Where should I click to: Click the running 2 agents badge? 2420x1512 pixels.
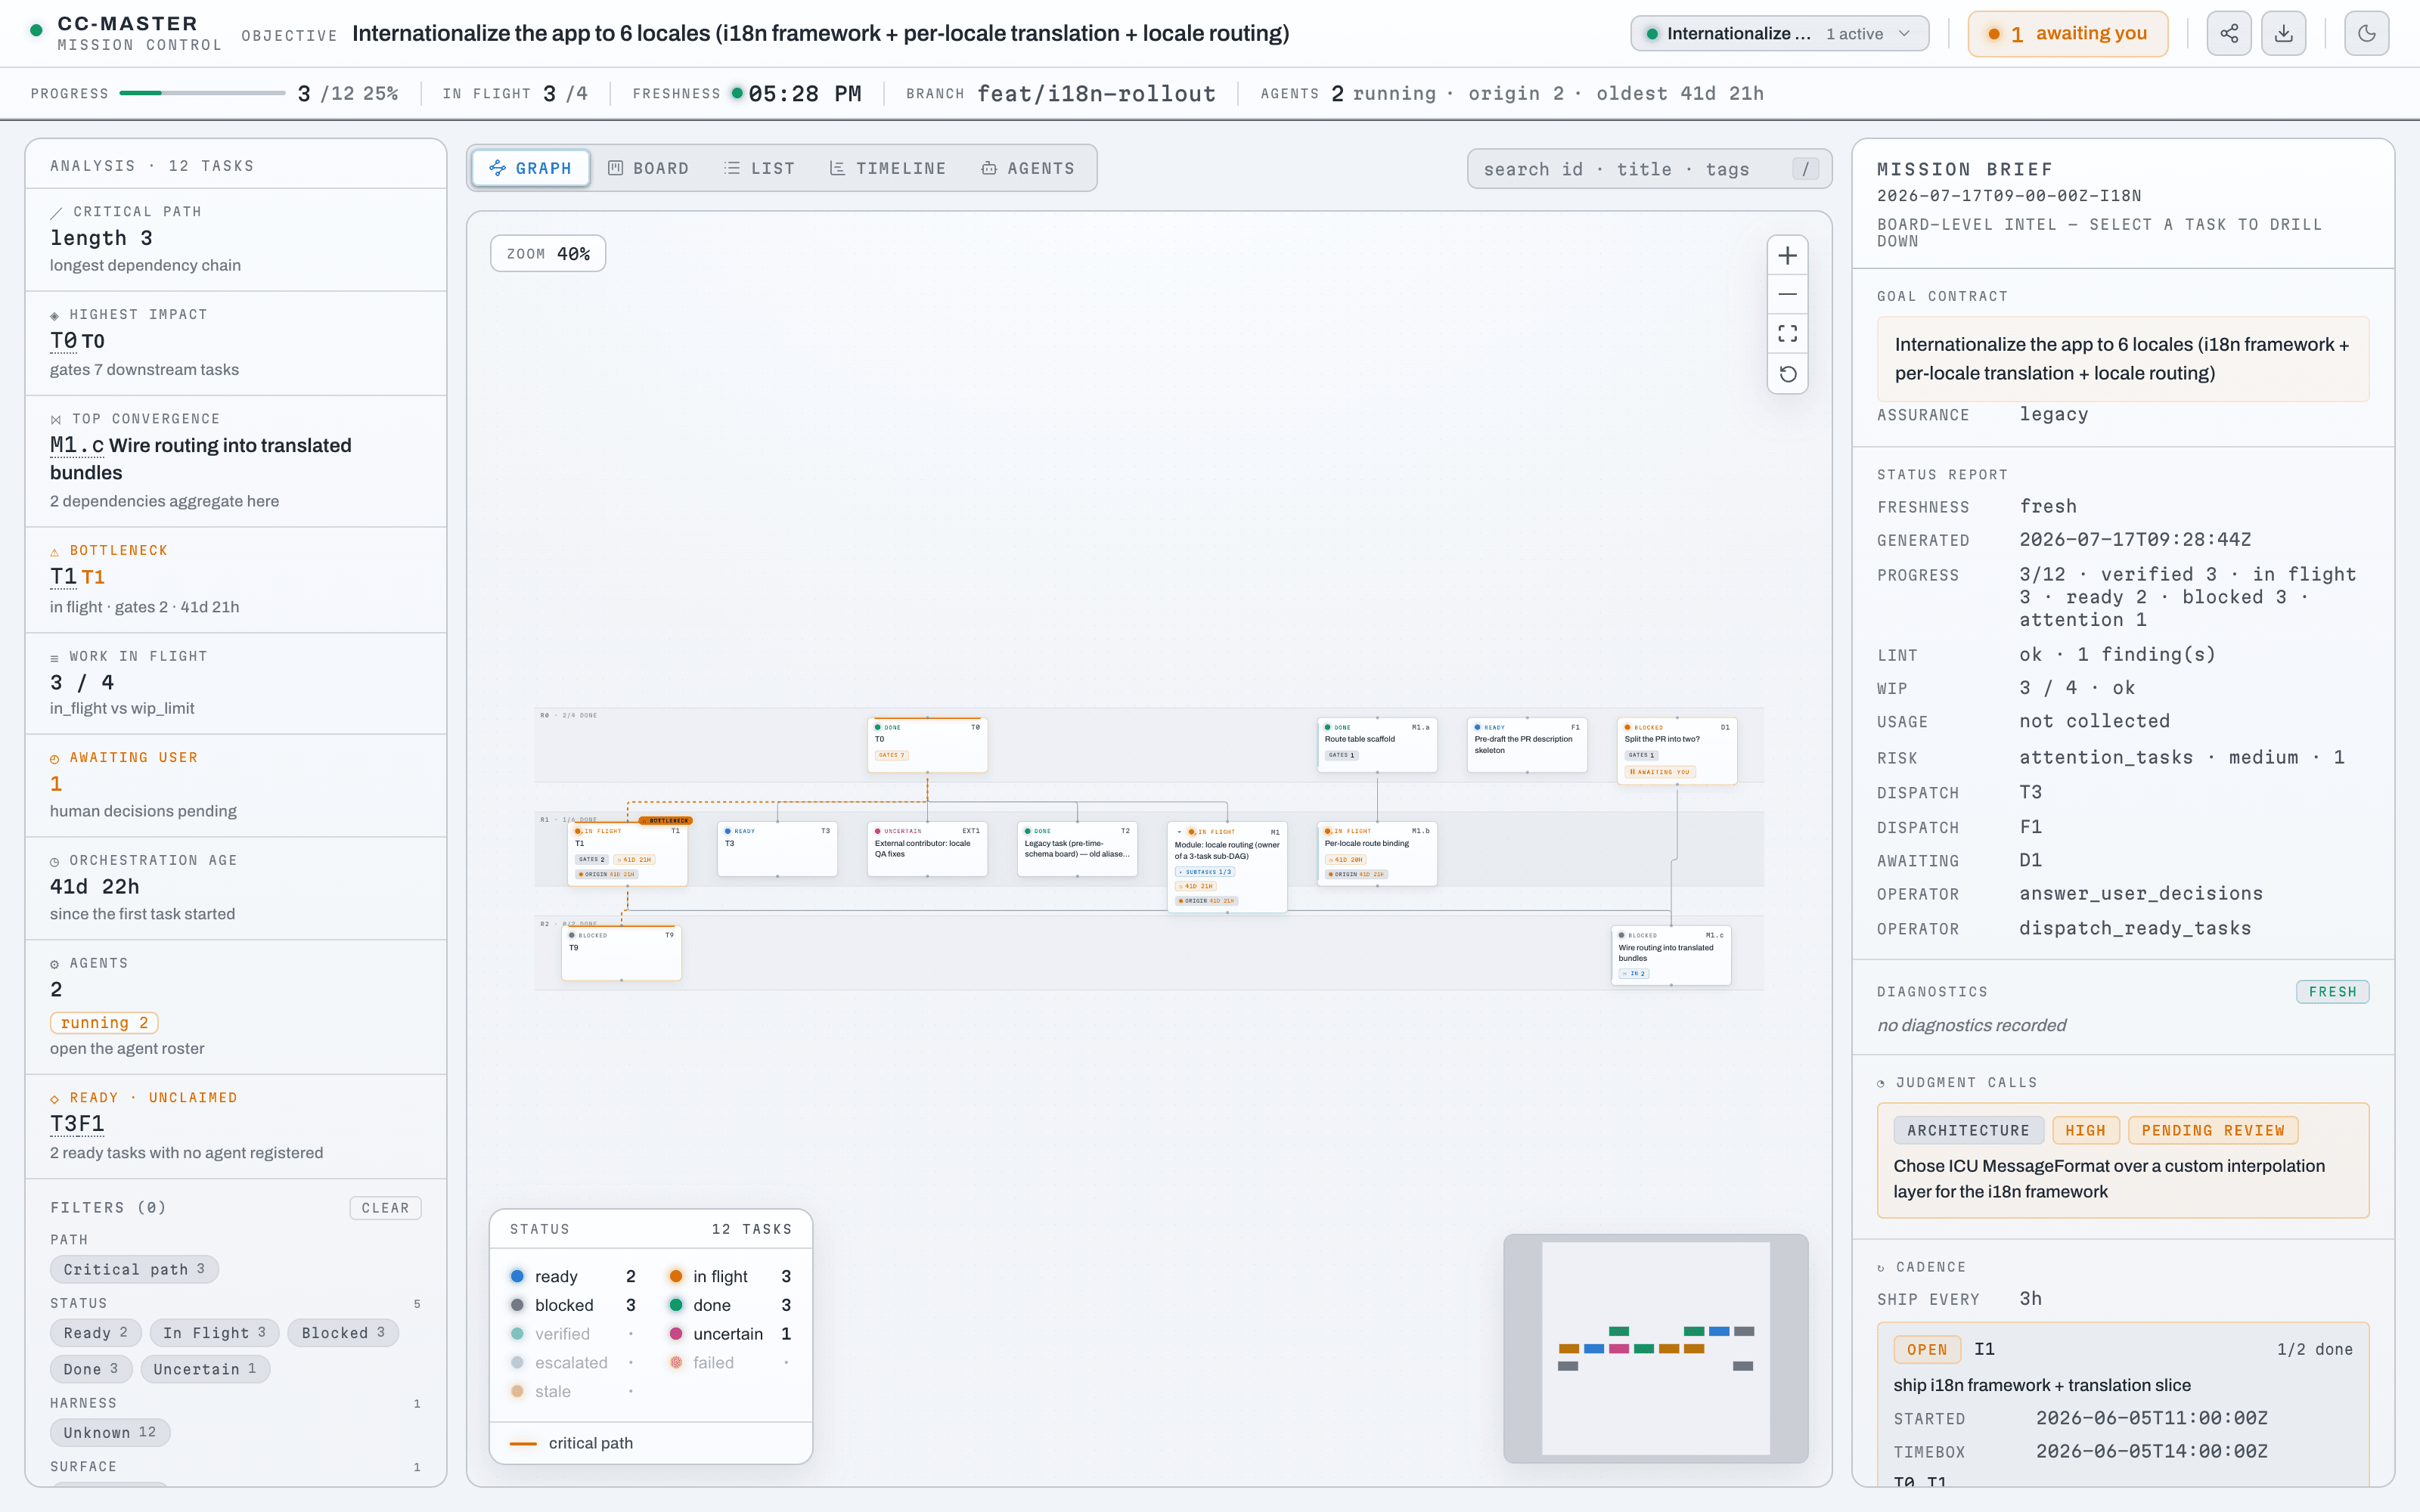104,1022
